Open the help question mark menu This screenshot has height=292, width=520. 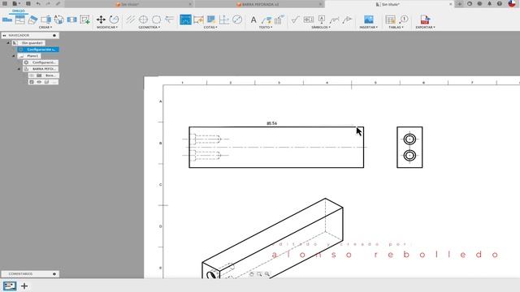(x=500, y=4)
